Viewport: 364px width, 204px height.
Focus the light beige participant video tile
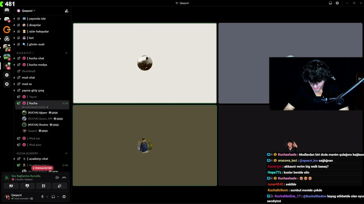145,63
